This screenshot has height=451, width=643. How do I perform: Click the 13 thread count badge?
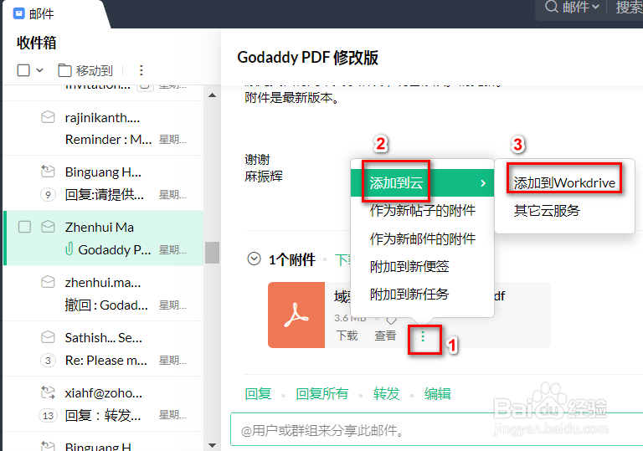48,416
